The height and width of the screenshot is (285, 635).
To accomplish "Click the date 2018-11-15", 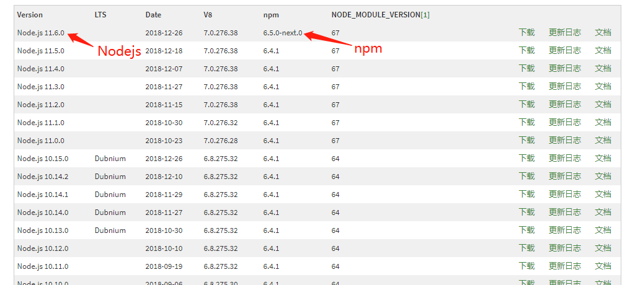I will 164,105.
